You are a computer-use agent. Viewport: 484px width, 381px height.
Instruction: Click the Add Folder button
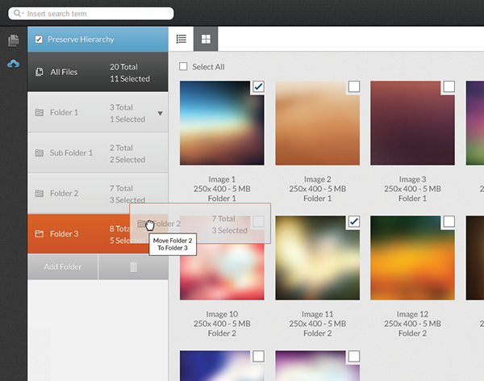63,267
